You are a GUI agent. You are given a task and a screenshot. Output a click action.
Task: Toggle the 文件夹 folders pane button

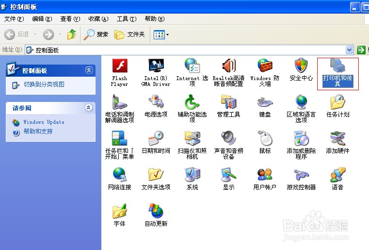129,34
